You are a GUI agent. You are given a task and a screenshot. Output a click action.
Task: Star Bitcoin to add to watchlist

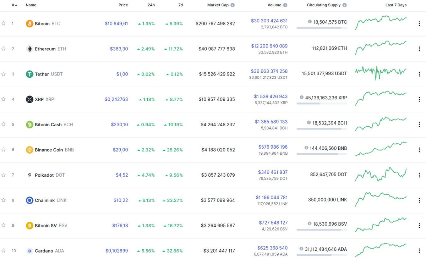4,24
